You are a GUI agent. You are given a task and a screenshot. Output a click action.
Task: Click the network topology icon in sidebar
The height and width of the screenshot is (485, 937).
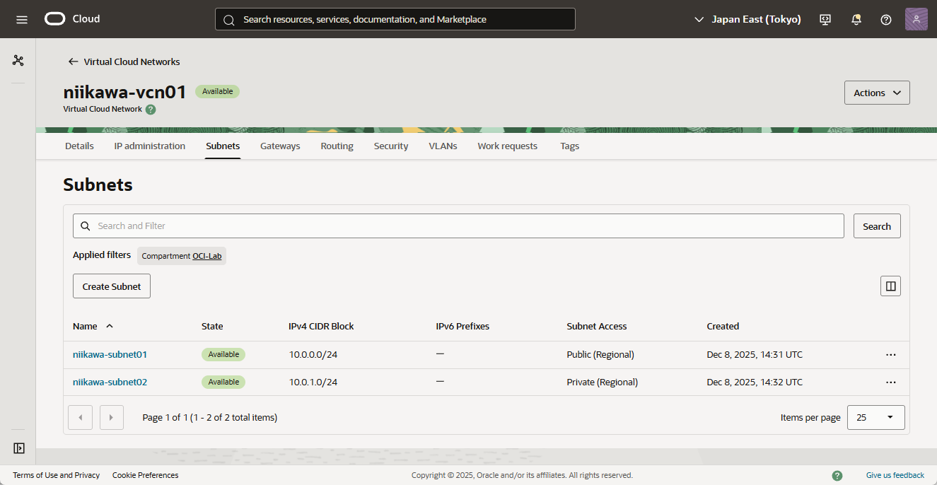pos(18,61)
